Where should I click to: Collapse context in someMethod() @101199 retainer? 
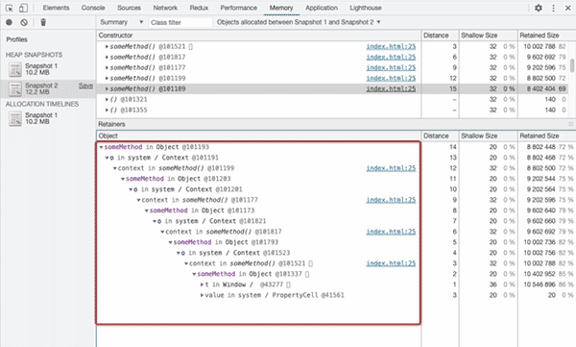(x=114, y=168)
